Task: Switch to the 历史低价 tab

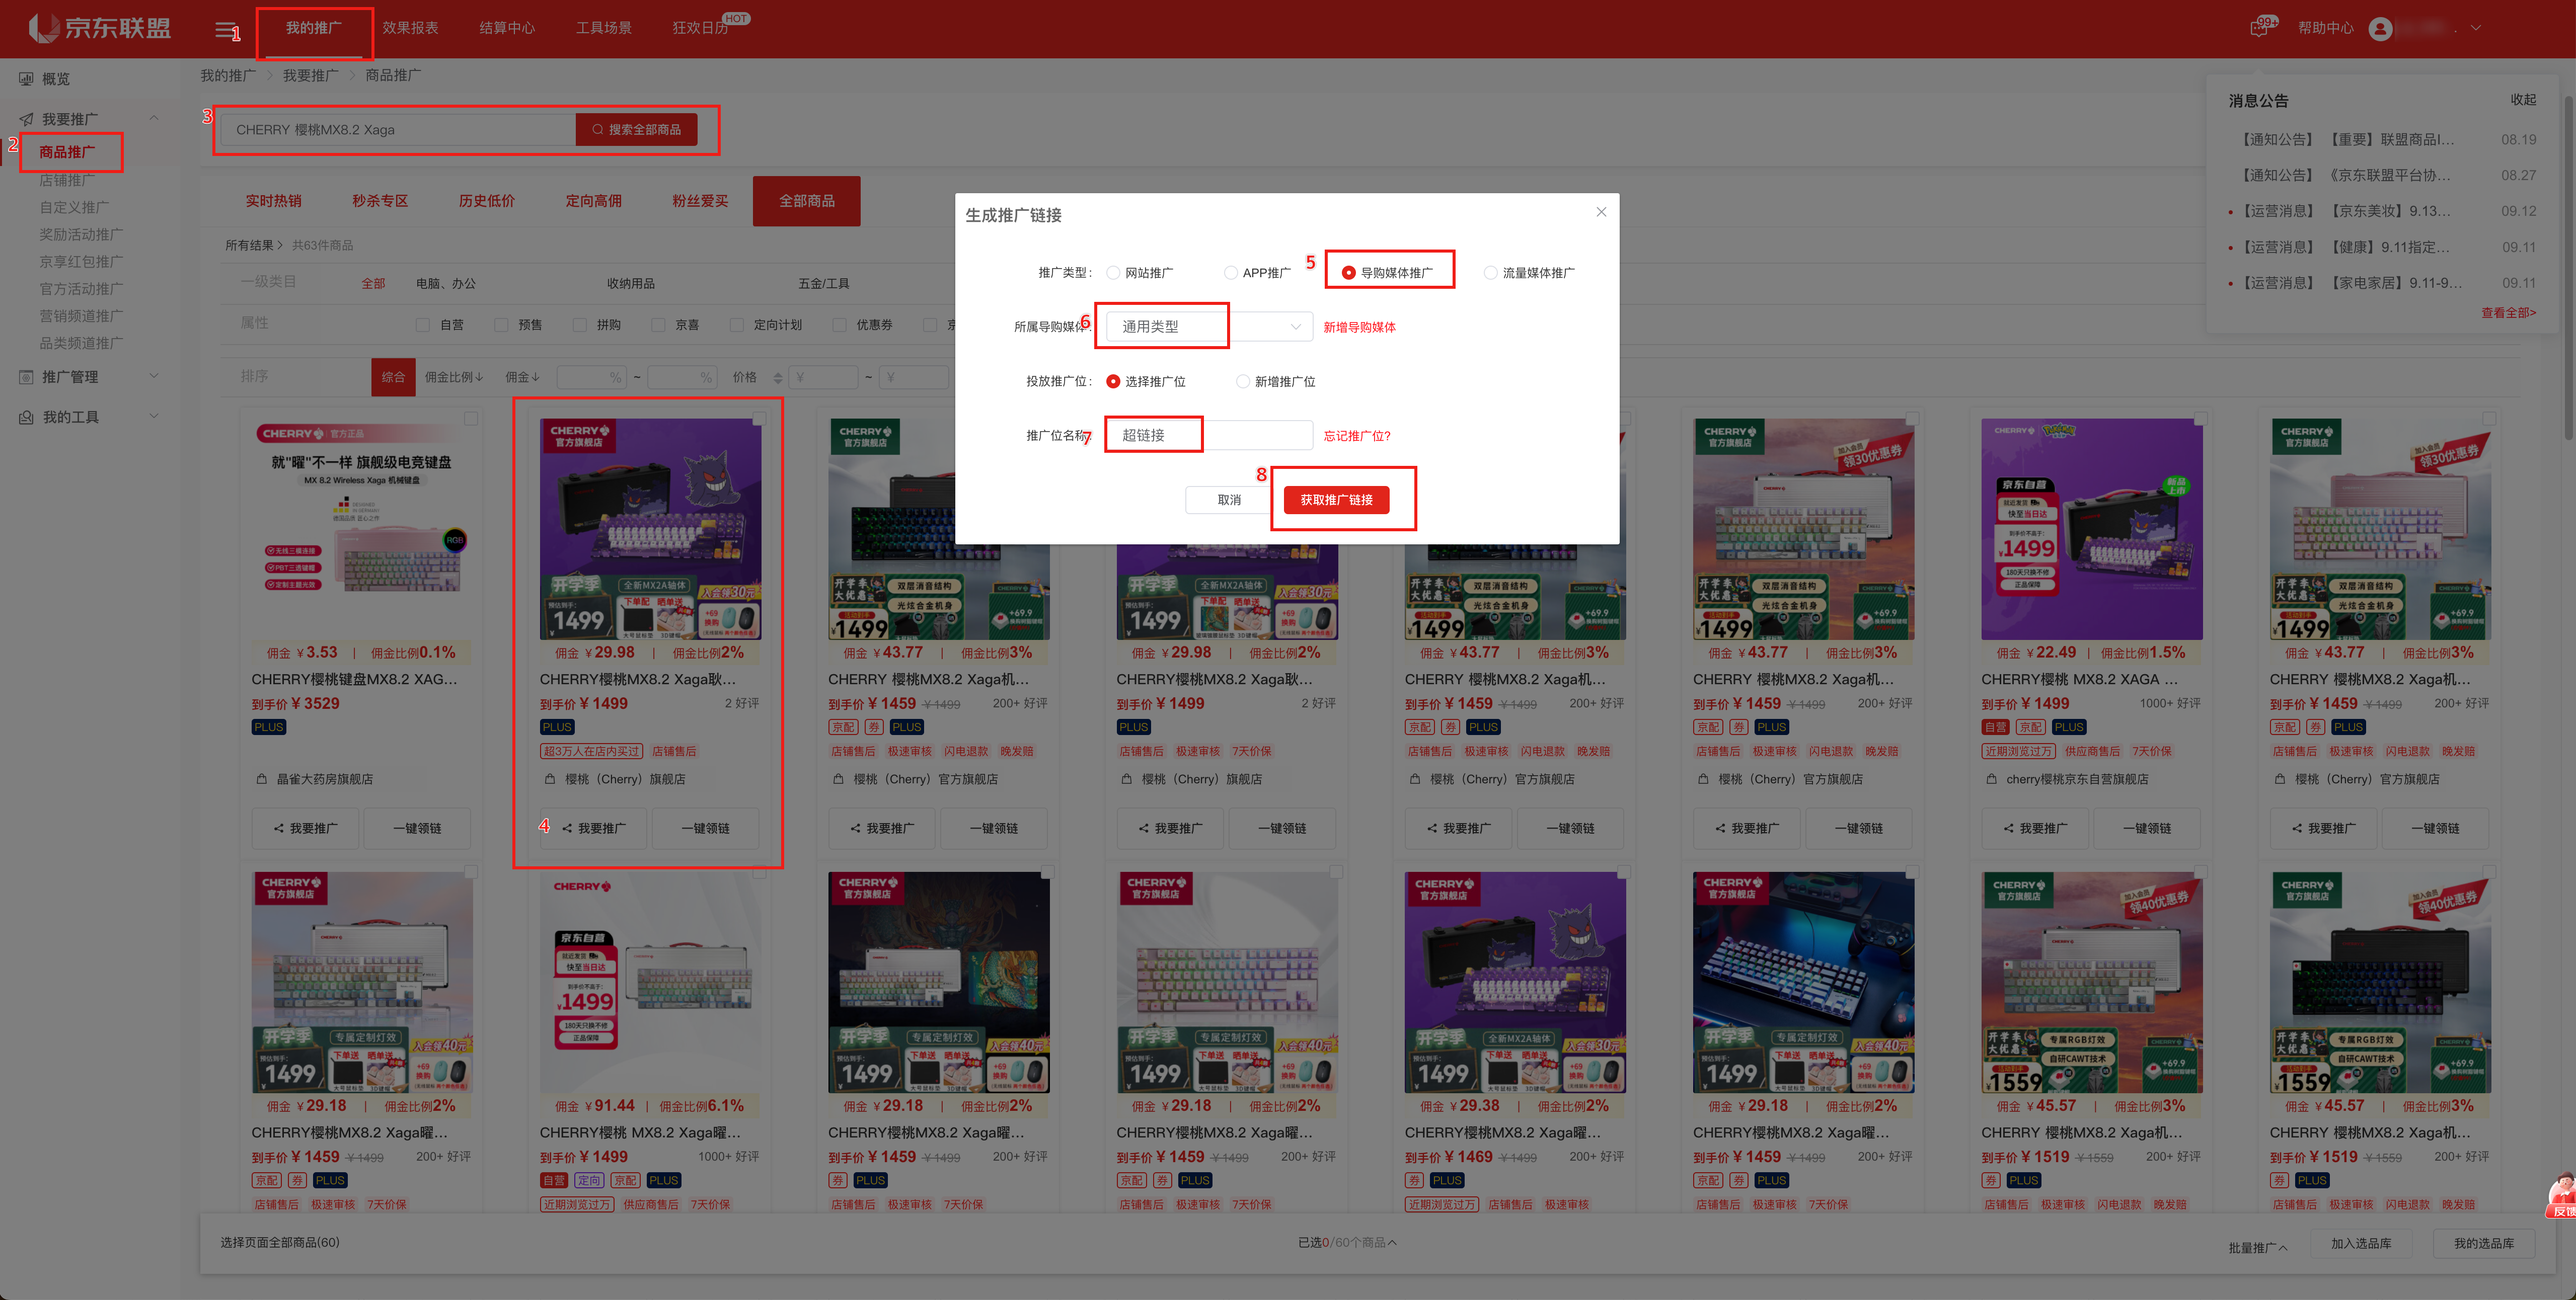Action: [487, 201]
